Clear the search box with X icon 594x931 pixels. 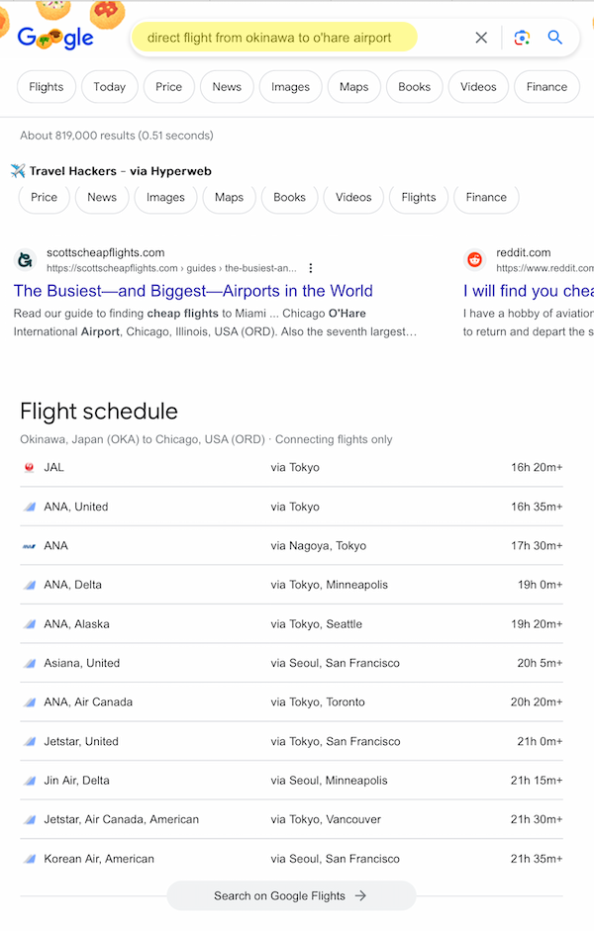point(481,38)
